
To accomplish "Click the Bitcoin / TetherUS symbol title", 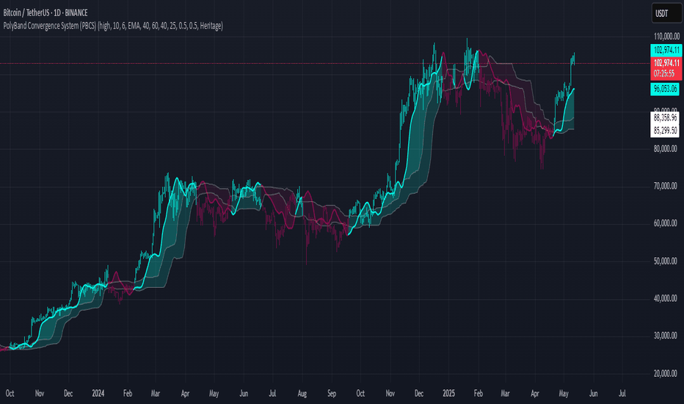I will click(46, 12).
